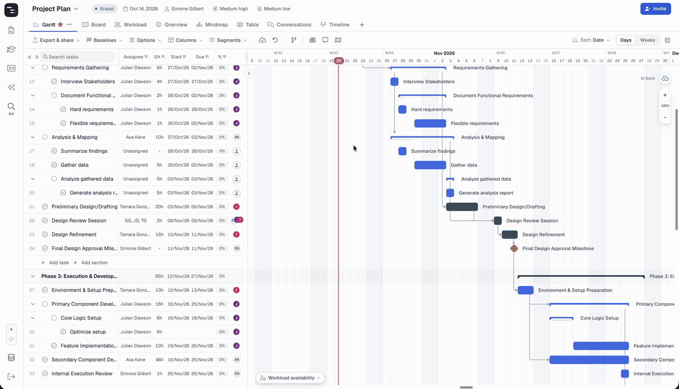Switch to Timeline tab
The width and height of the screenshot is (679, 389).
tap(335, 25)
